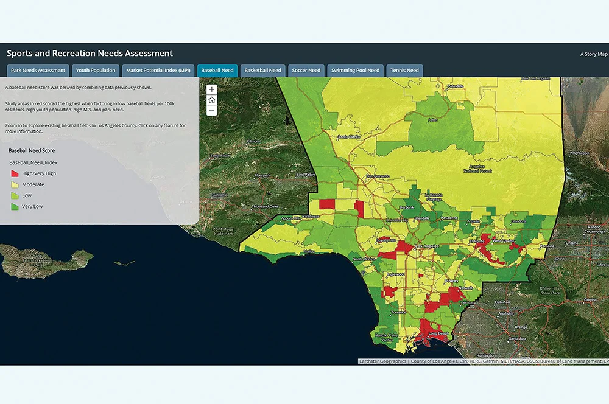Open the Park Needs Assessment tab

pyautogui.click(x=38, y=70)
